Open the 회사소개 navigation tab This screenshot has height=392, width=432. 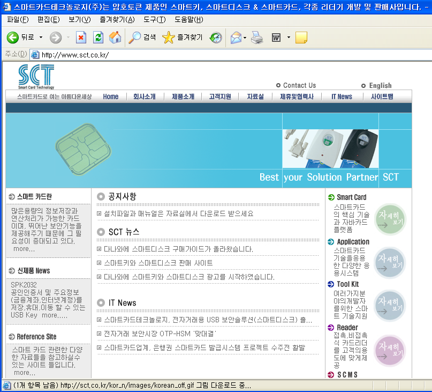click(145, 97)
